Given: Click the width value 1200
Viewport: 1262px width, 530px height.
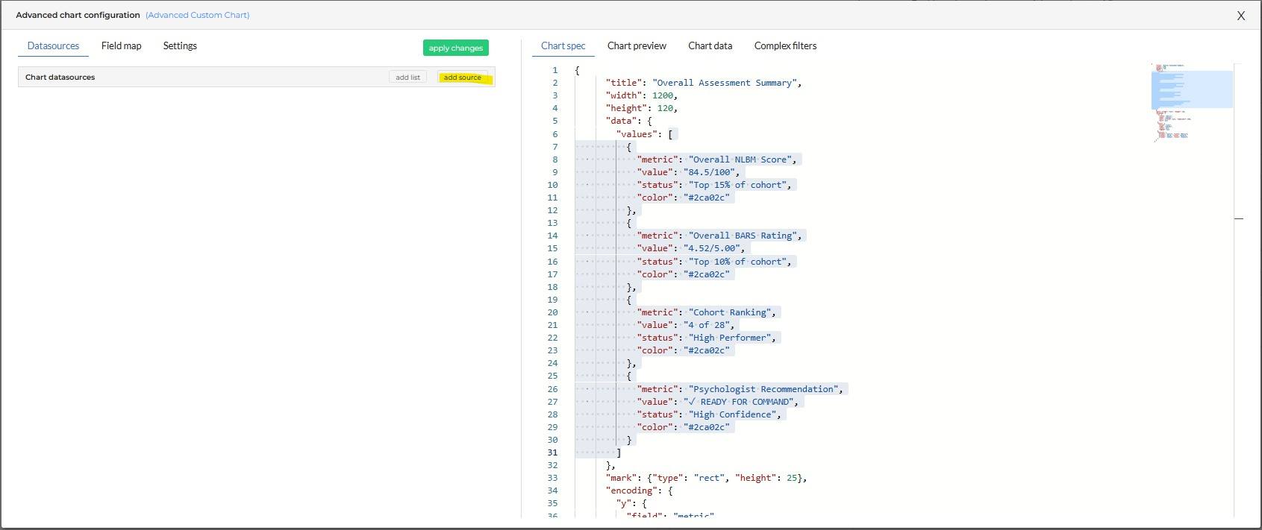Looking at the screenshot, I should coord(663,95).
